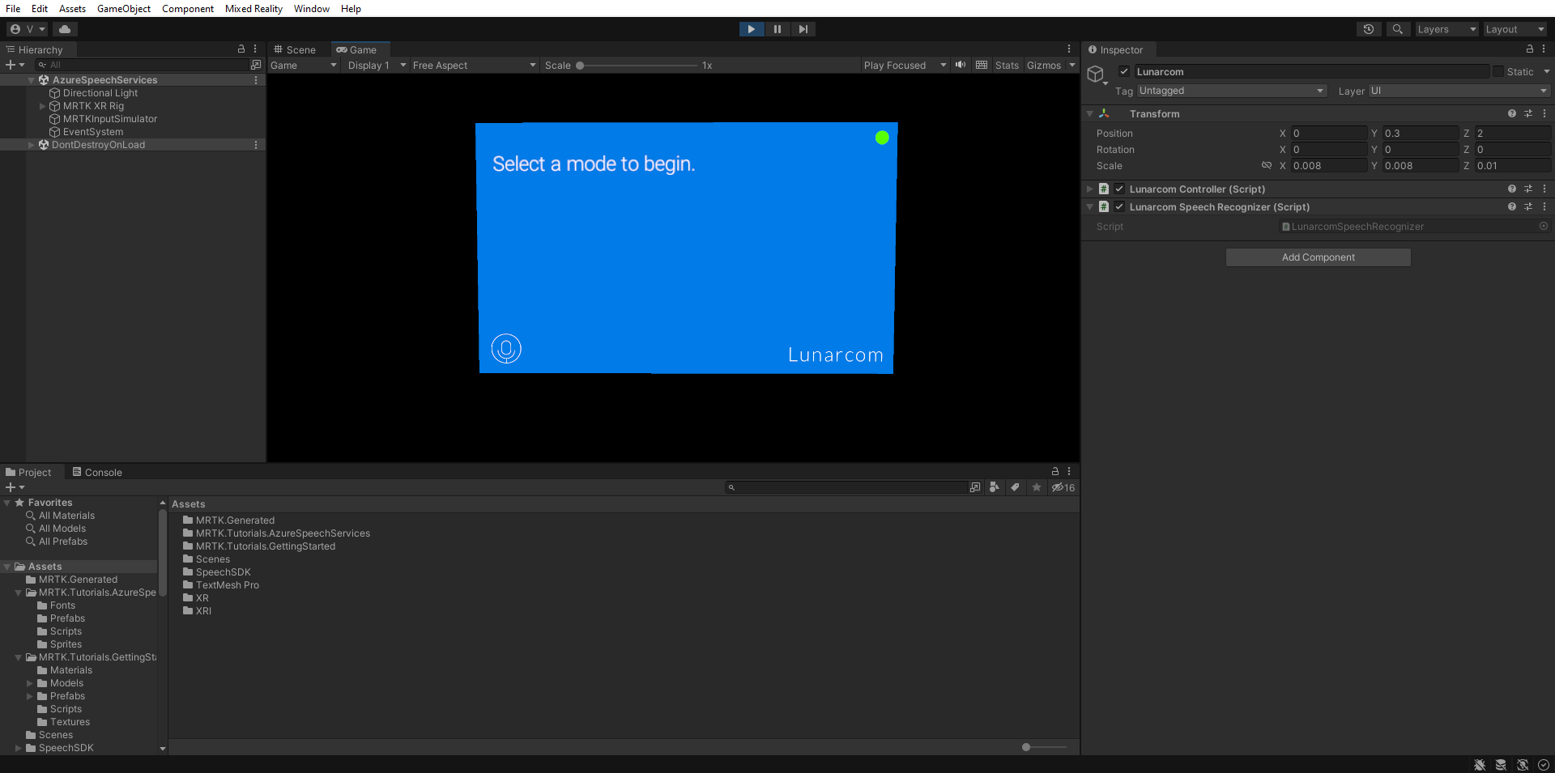
Task: Click the Step frame button
Action: coord(803,29)
